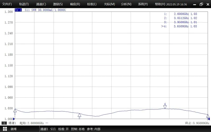Open the 轨迹(T) menu

tap(24, 4)
